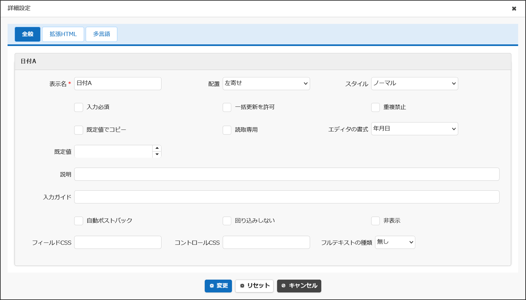Open the エディタの書式 dropdown

(x=414, y=129)
